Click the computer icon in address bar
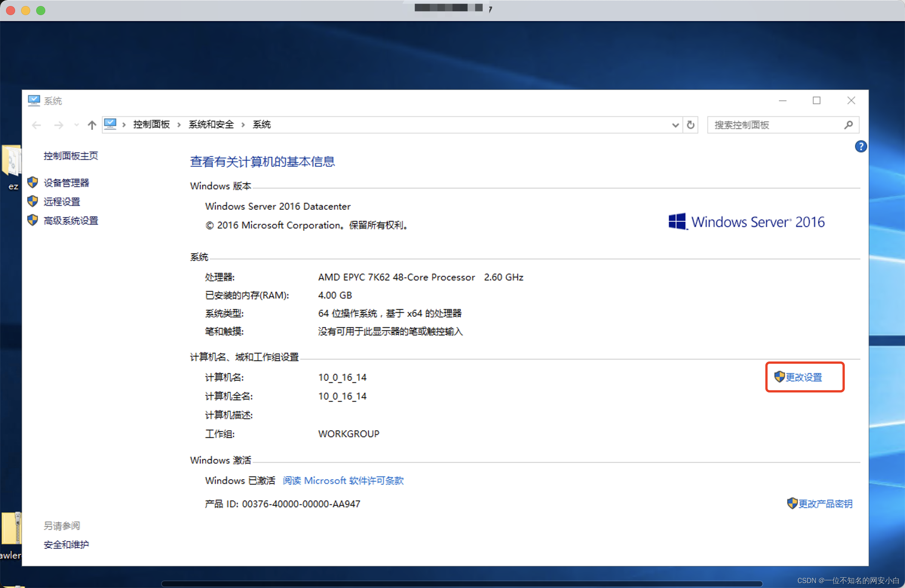The height and width of the screenshot is (588, 905). pyautogui.click(x=110, y=124)
